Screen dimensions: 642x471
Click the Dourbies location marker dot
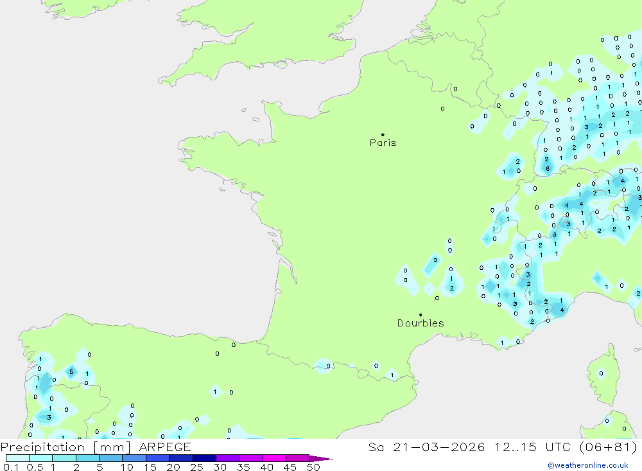[421, 315]
